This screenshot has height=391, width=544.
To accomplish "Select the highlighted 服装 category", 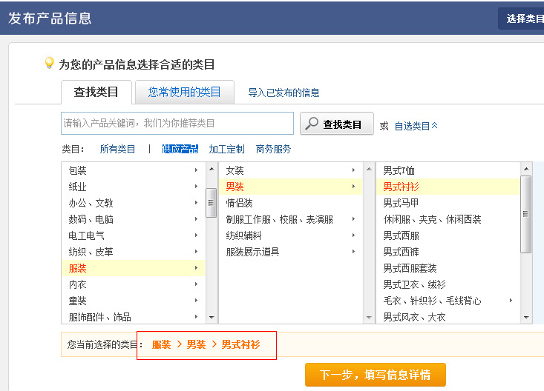I will 134,268.
